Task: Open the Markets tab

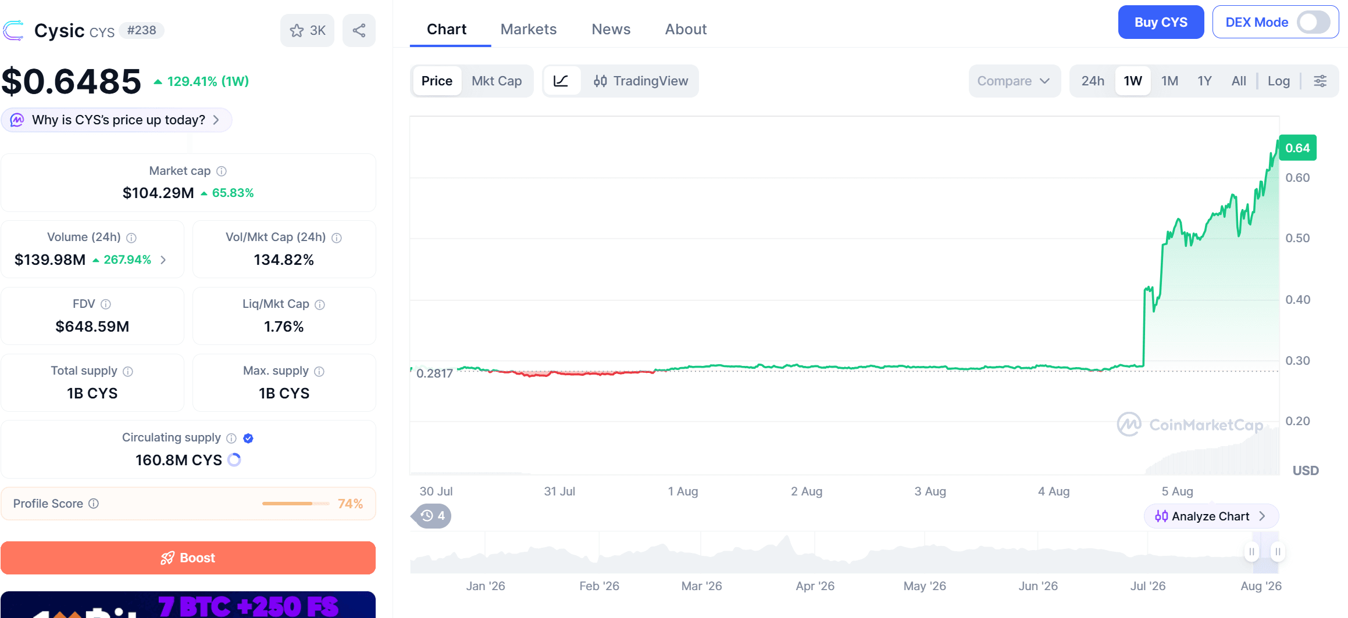Action: (x=529, y=29)
